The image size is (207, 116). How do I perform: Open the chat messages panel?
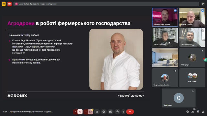(x=198, y=112)
